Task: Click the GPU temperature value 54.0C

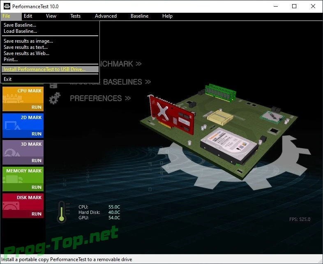Action: coord(114,218)
